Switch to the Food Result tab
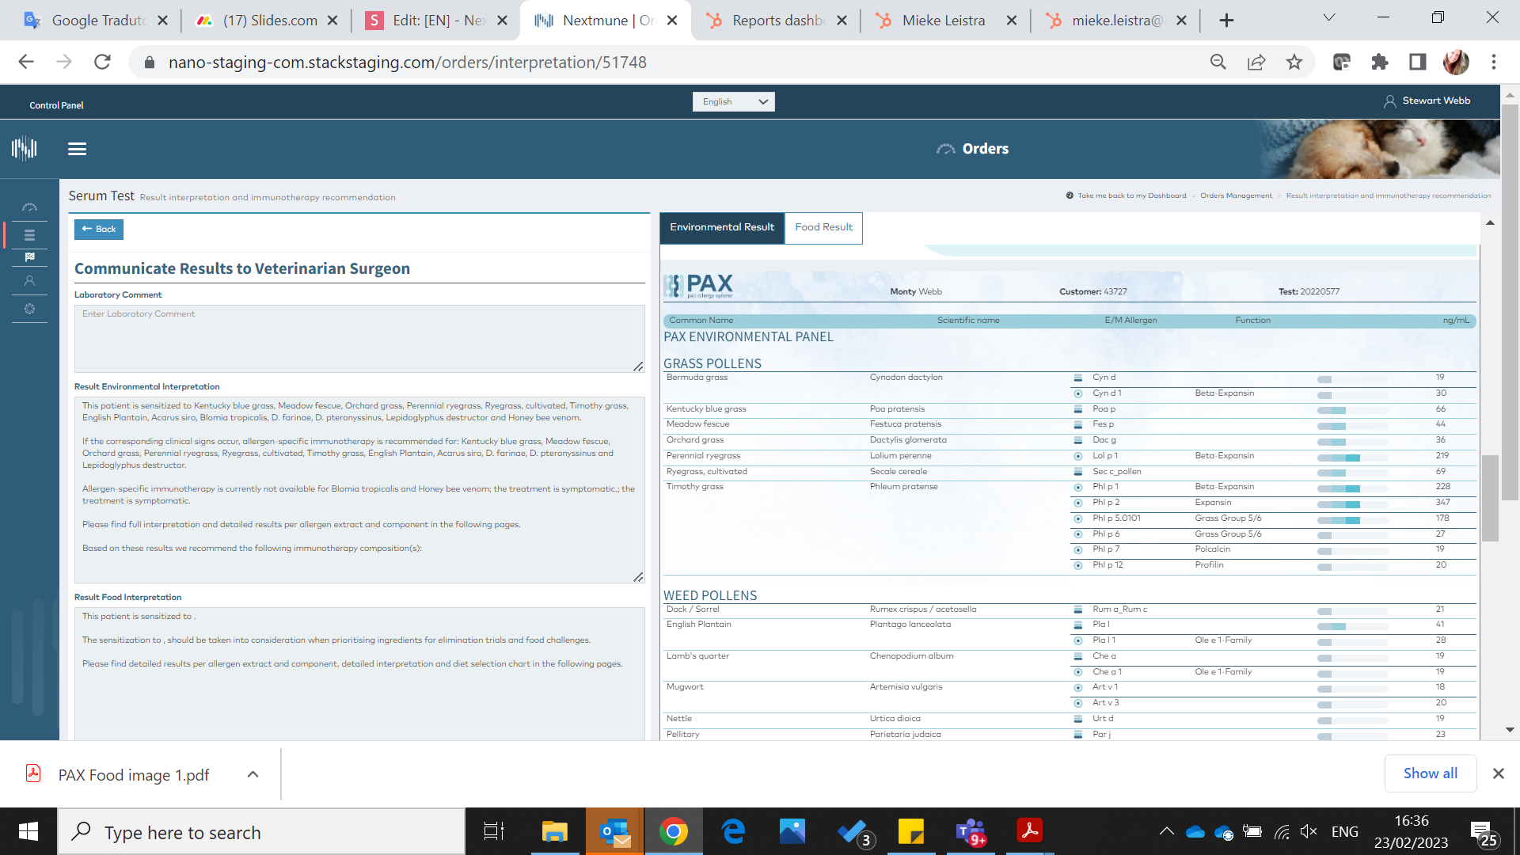 (823, 227)
